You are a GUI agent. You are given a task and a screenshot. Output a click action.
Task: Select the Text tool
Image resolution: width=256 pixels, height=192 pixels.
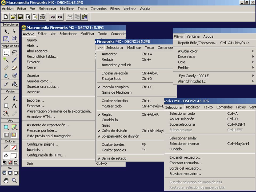point(14,106)
